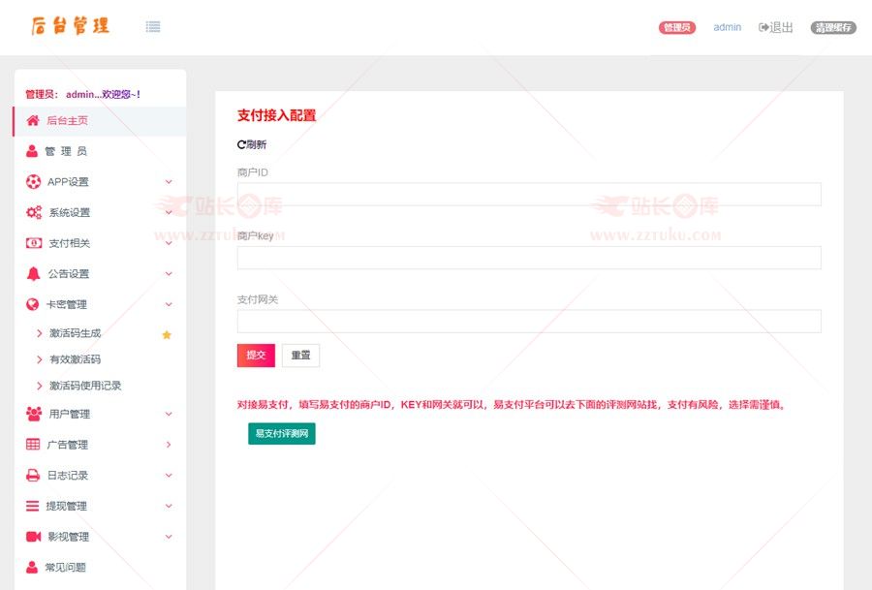Click the 退出 logout link
The image size is (872, 590).
coord(776,27)
